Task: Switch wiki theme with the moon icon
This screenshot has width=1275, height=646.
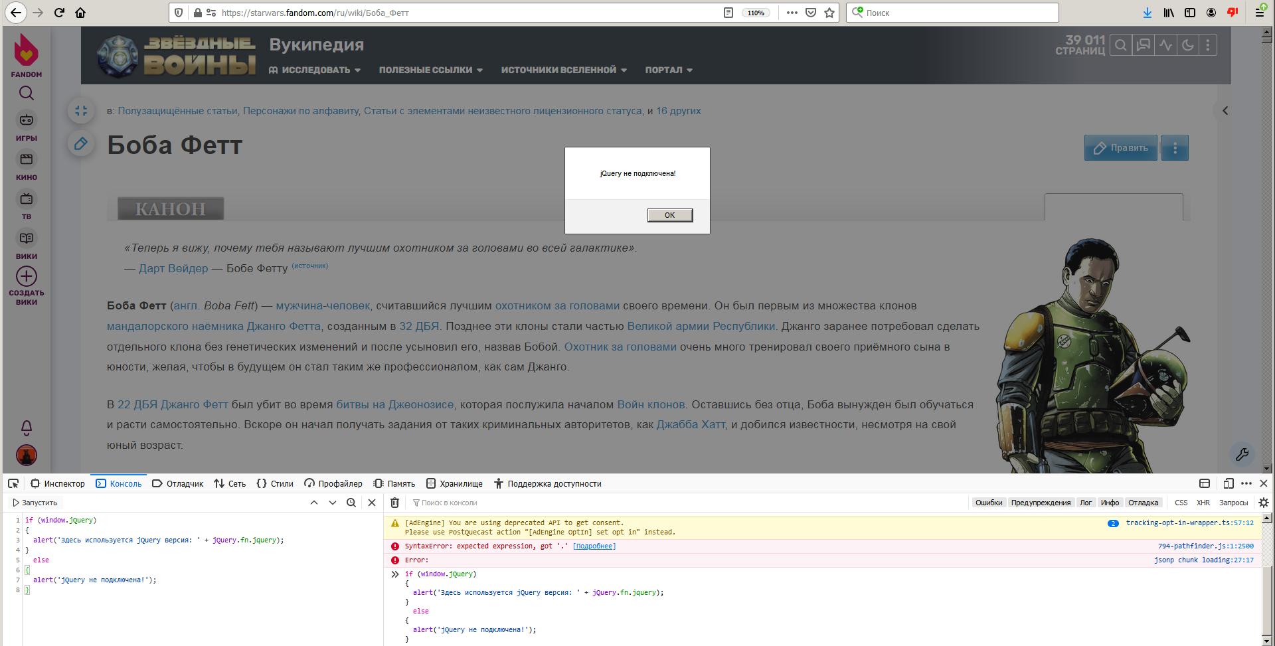Action: [1188, 45]
